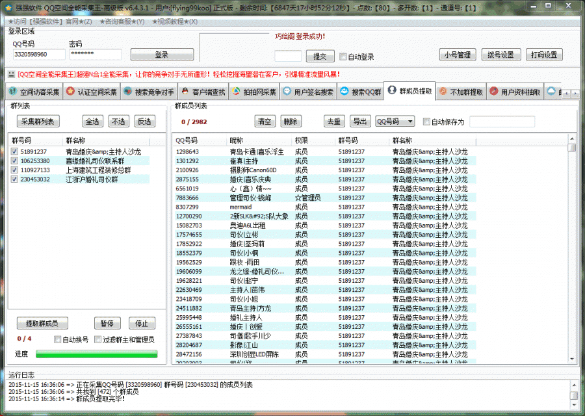Click the 认证空间采集 star icon
The image size is (585, 416).
coord(70,92)
